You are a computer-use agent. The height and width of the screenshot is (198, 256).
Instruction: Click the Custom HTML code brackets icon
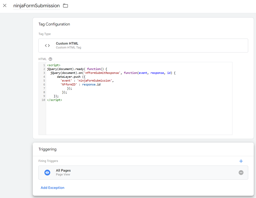coord(47,46)
